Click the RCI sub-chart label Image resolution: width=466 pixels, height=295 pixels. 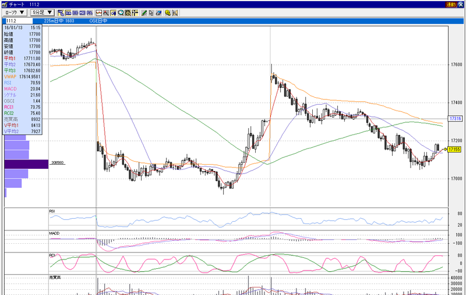click(52, 255)
